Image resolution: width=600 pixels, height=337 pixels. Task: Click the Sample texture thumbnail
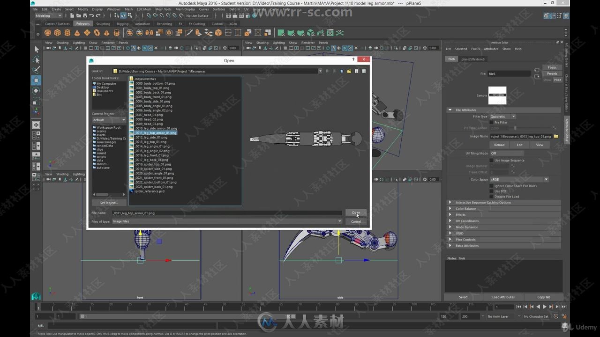tap(497, 95)
